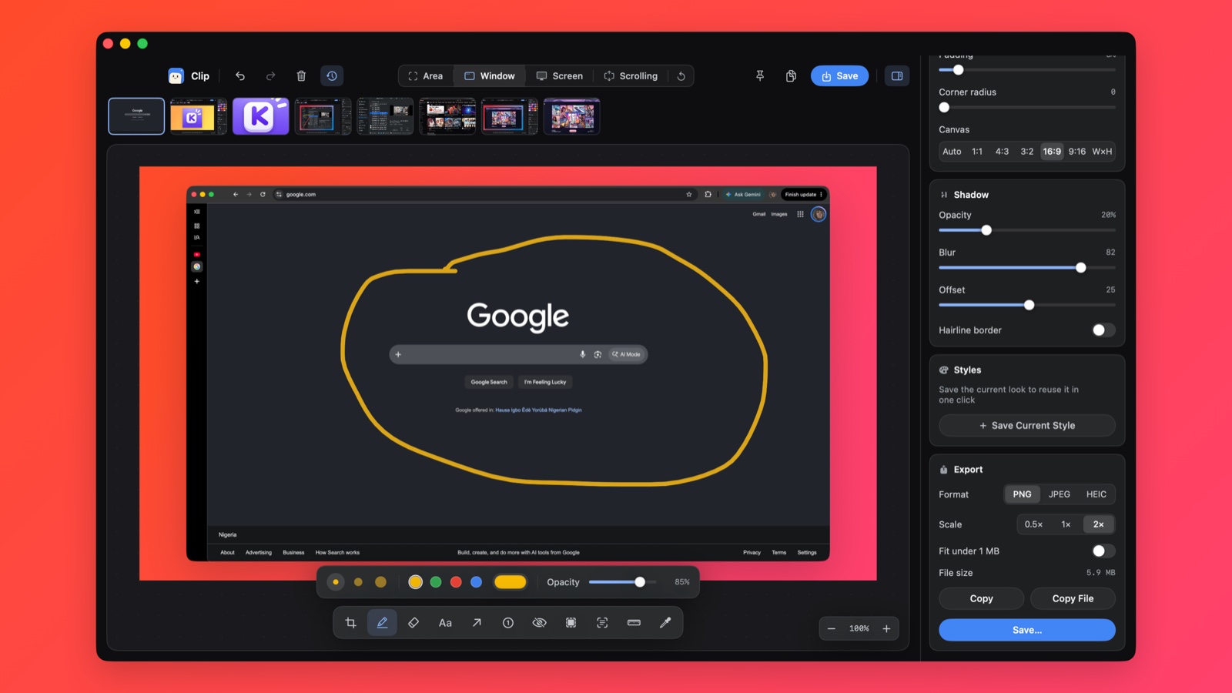Image resolution: width=1232 pixels, height=693 pixels.
Task: Open custom W×H canvas option
Action: pos(1102,152)
